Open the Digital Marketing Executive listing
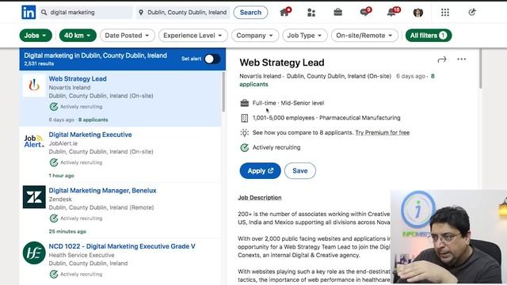 (90, 135)
